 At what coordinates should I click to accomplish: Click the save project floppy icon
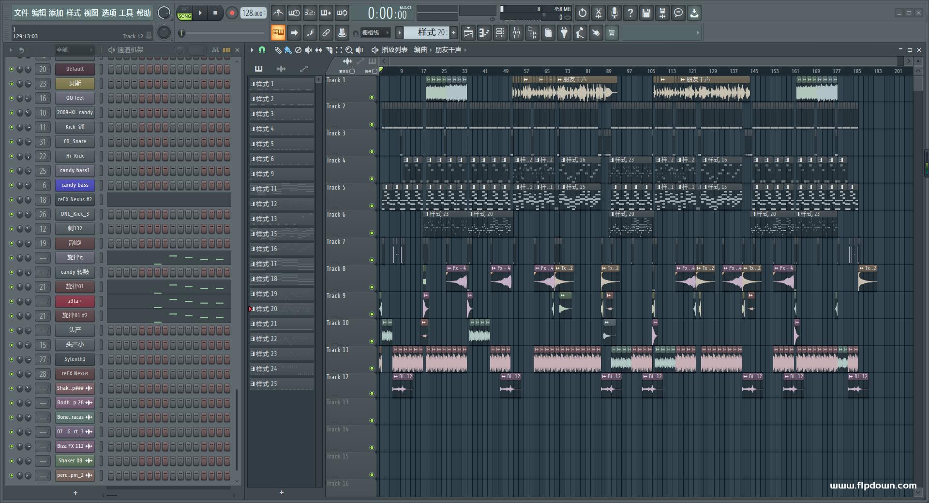pyautogui.click(x=646, y=13)
